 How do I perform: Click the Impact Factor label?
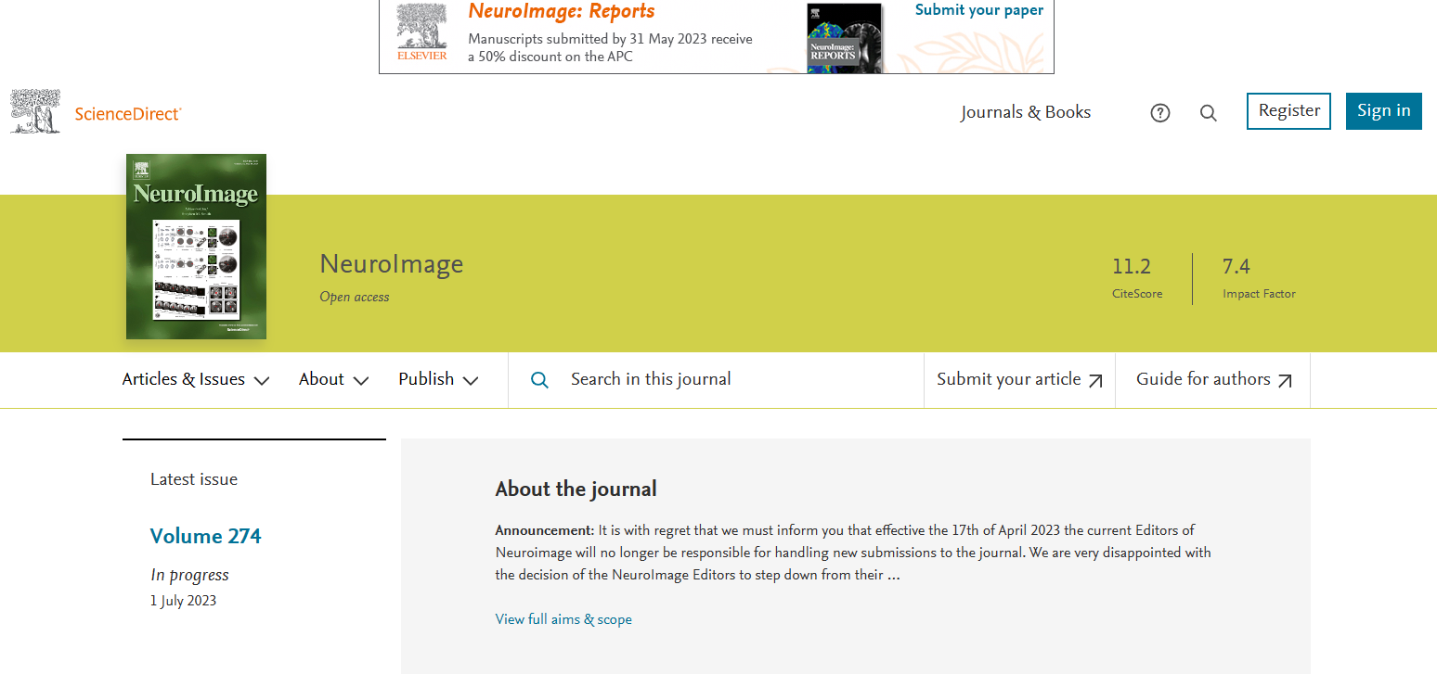(x=1259, y=294)
